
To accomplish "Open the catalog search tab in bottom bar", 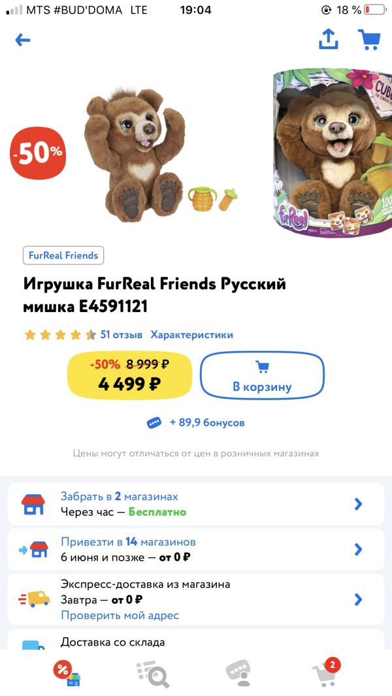I will click(152, 672).
